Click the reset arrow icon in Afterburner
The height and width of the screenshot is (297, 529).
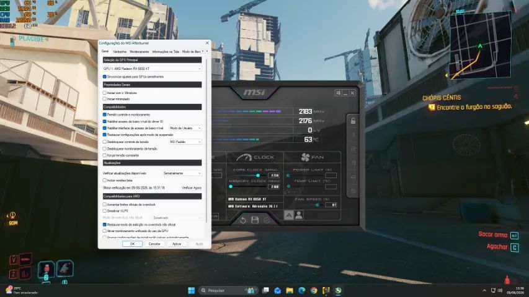click(x=243, y=220)
